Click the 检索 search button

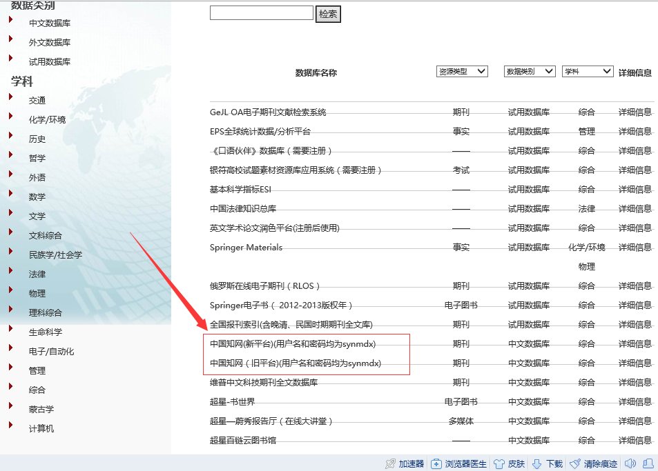[x=328, y=14]
